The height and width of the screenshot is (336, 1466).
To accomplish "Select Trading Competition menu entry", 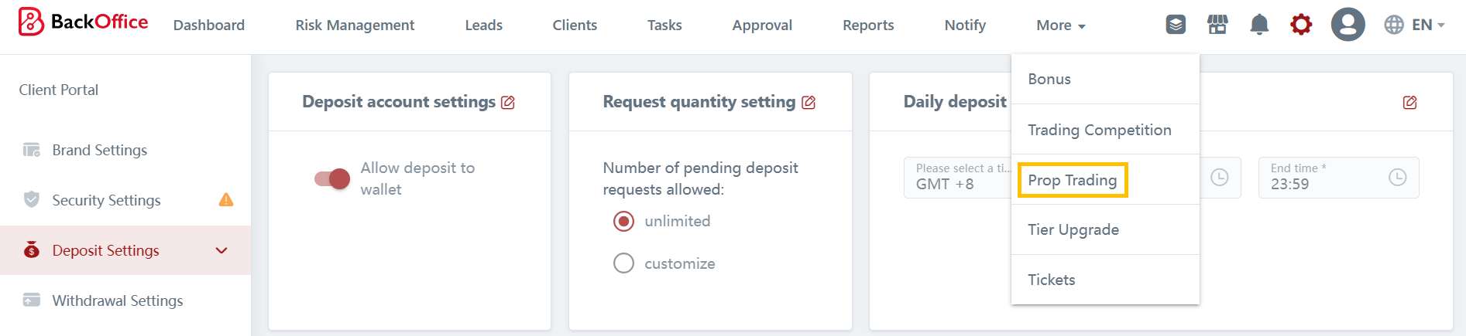I will [x=1099, y=130].
